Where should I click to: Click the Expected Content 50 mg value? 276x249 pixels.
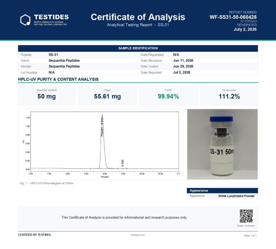pos(47,96)
